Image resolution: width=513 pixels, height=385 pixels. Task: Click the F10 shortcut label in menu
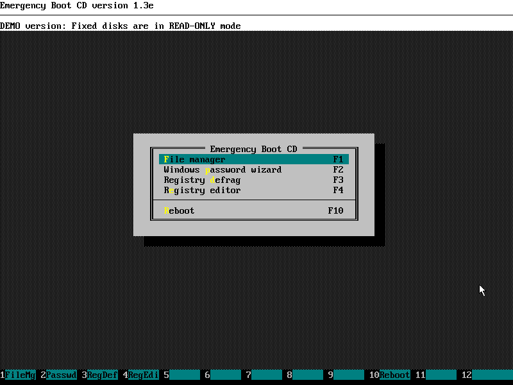click(335, 210)
